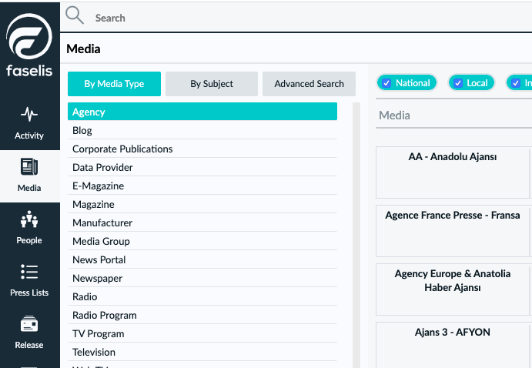Screen dimensions: 532x368
Task: Open the AA - Anadolu Ajansı card
Action: tap(453, 172)
